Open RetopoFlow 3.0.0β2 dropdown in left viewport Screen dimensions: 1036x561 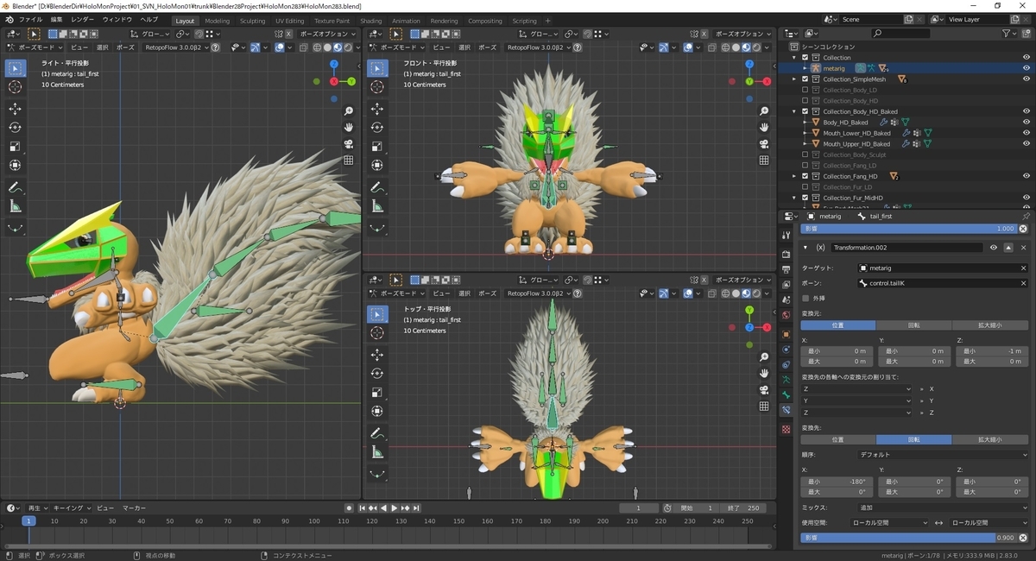(176, 48)
